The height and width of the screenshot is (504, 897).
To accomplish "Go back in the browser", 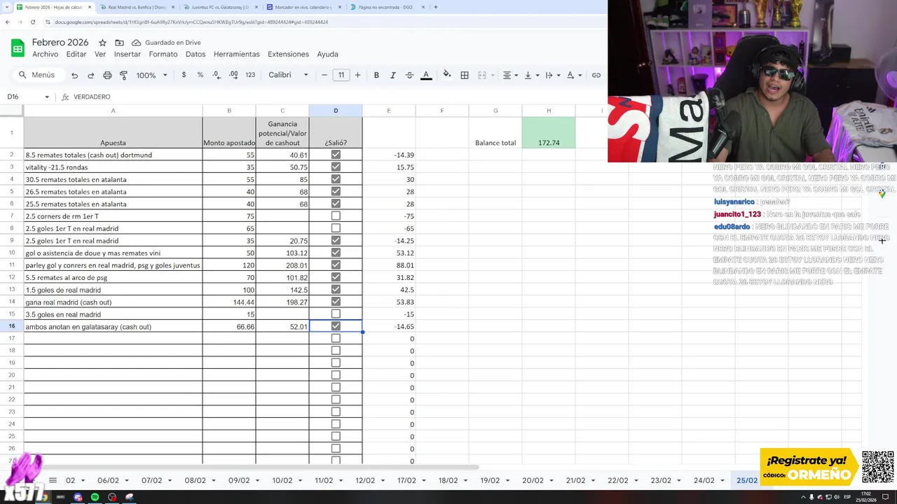I will click(8, 22).
